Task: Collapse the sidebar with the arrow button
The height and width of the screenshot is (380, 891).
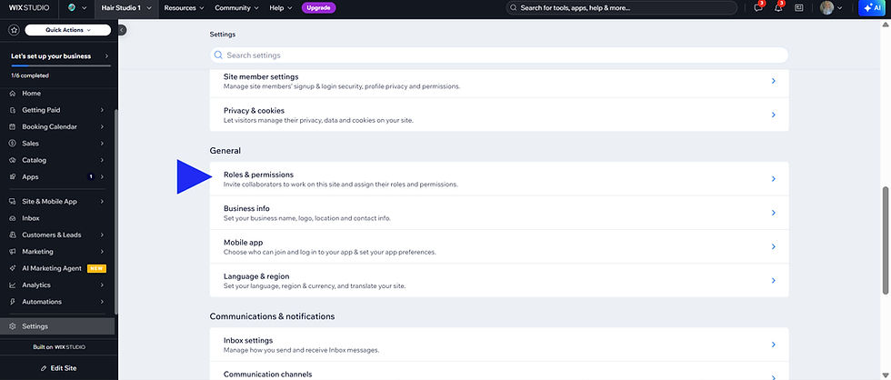Action: point(122,30)
